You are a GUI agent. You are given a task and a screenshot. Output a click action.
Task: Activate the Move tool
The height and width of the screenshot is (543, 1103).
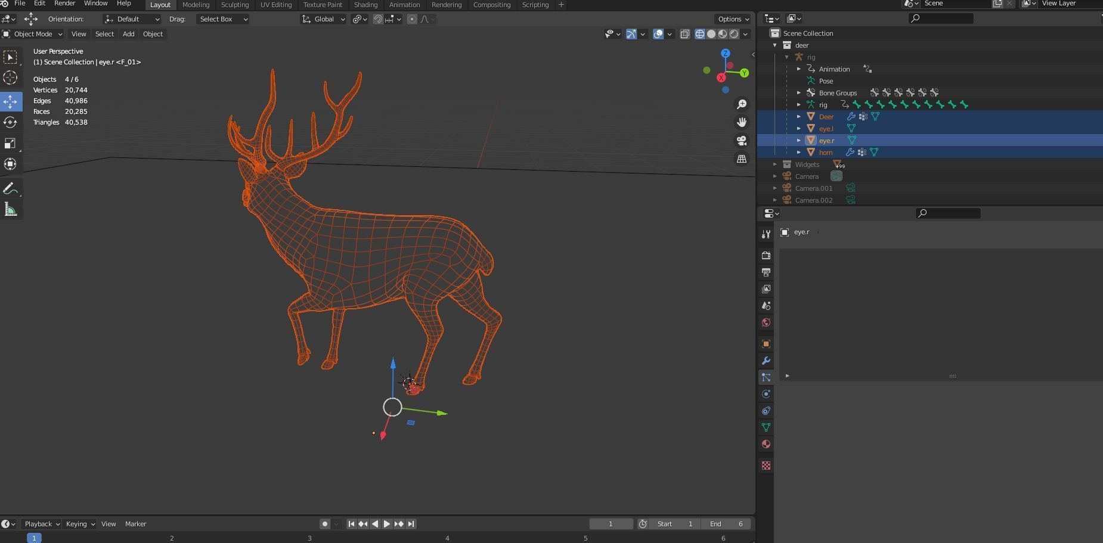coord(10,101)
